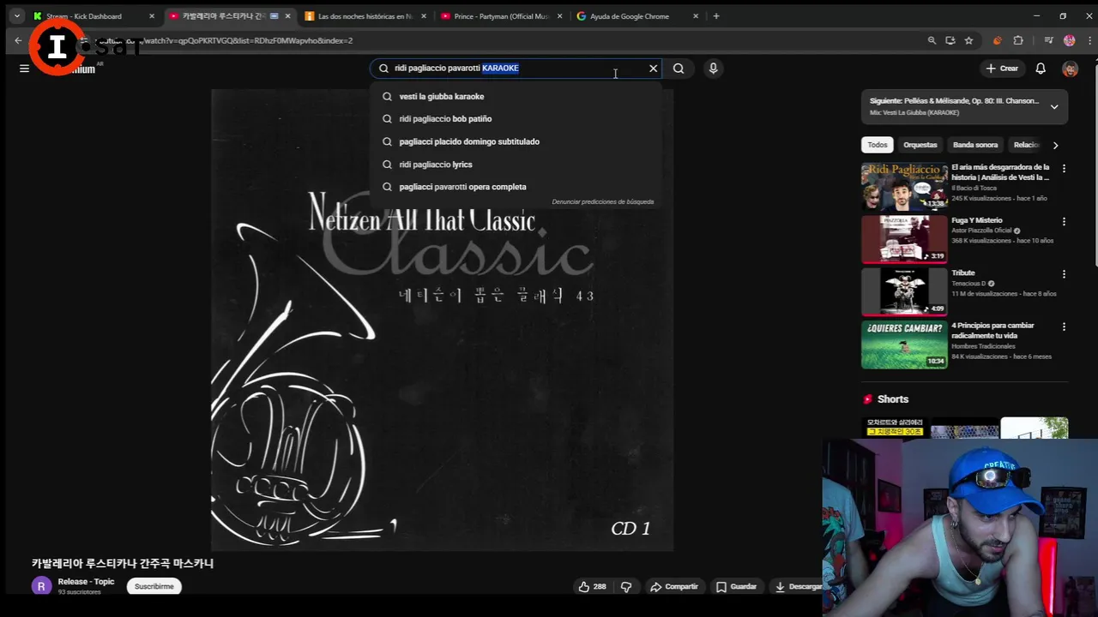Select suggestion pagliacci pavarotti opera completa

[x=516, y=187]
